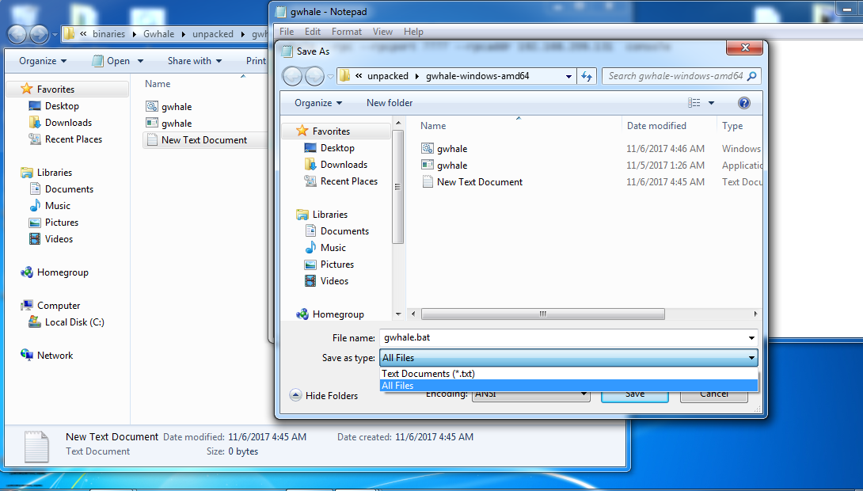This screenshot has height=491, width=863.
Task: Click Back arrow in Explorer window
Action: pyautogui.click(x=17, y=34)
